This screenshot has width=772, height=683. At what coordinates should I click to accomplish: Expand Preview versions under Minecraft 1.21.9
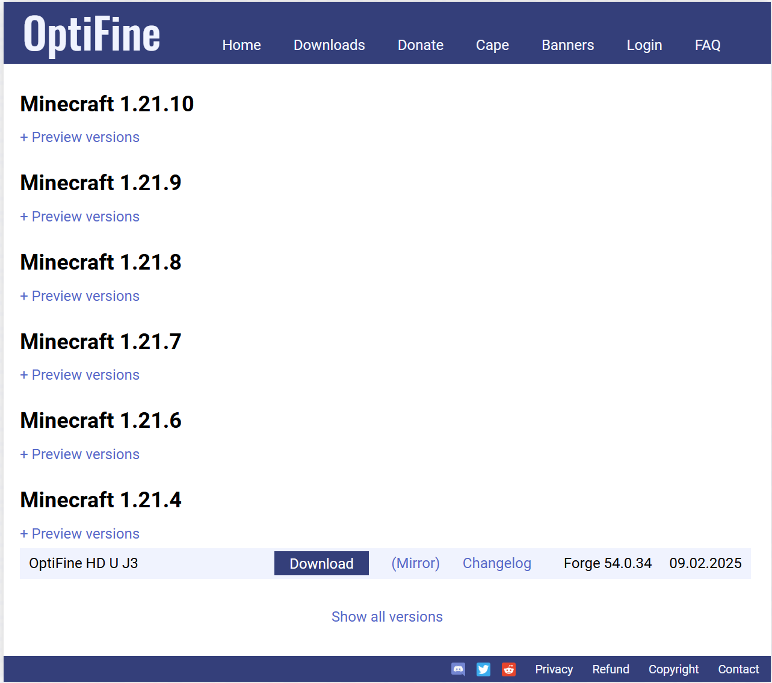[x=80, y=217]
